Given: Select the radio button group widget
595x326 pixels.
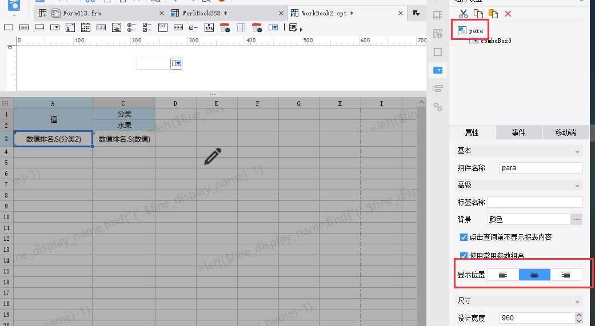Looking at the screenshot, I should pyautogui.click(x=131, y=27).
